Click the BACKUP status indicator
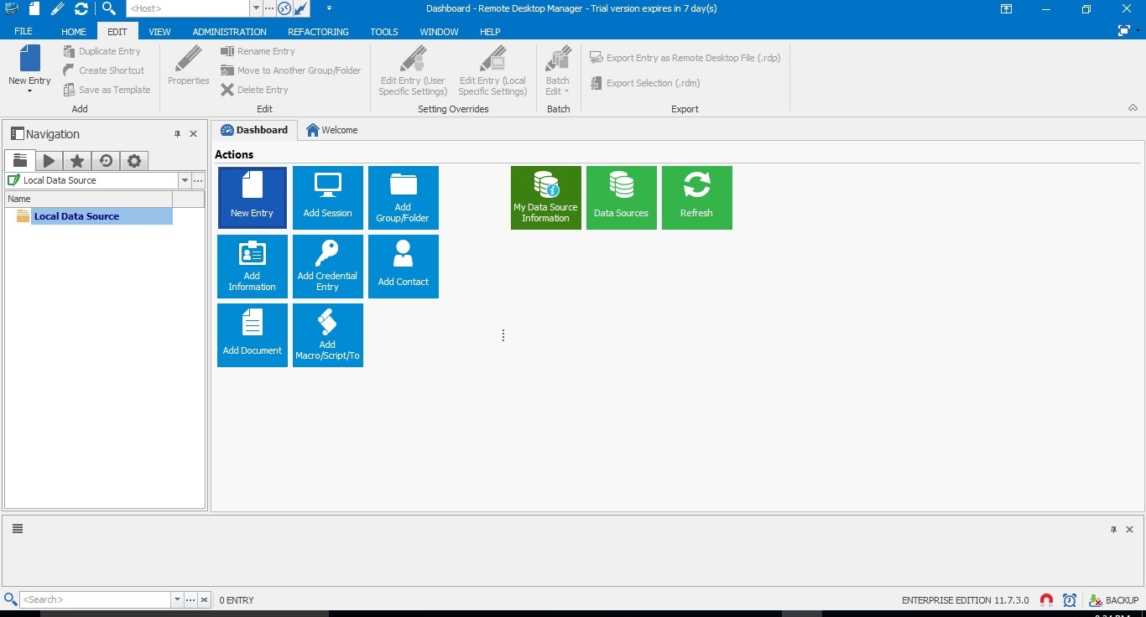The width and height of the screenshot is (1146, 617). pos(1113,600)
